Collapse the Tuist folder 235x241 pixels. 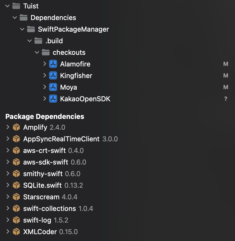[7, 6]
